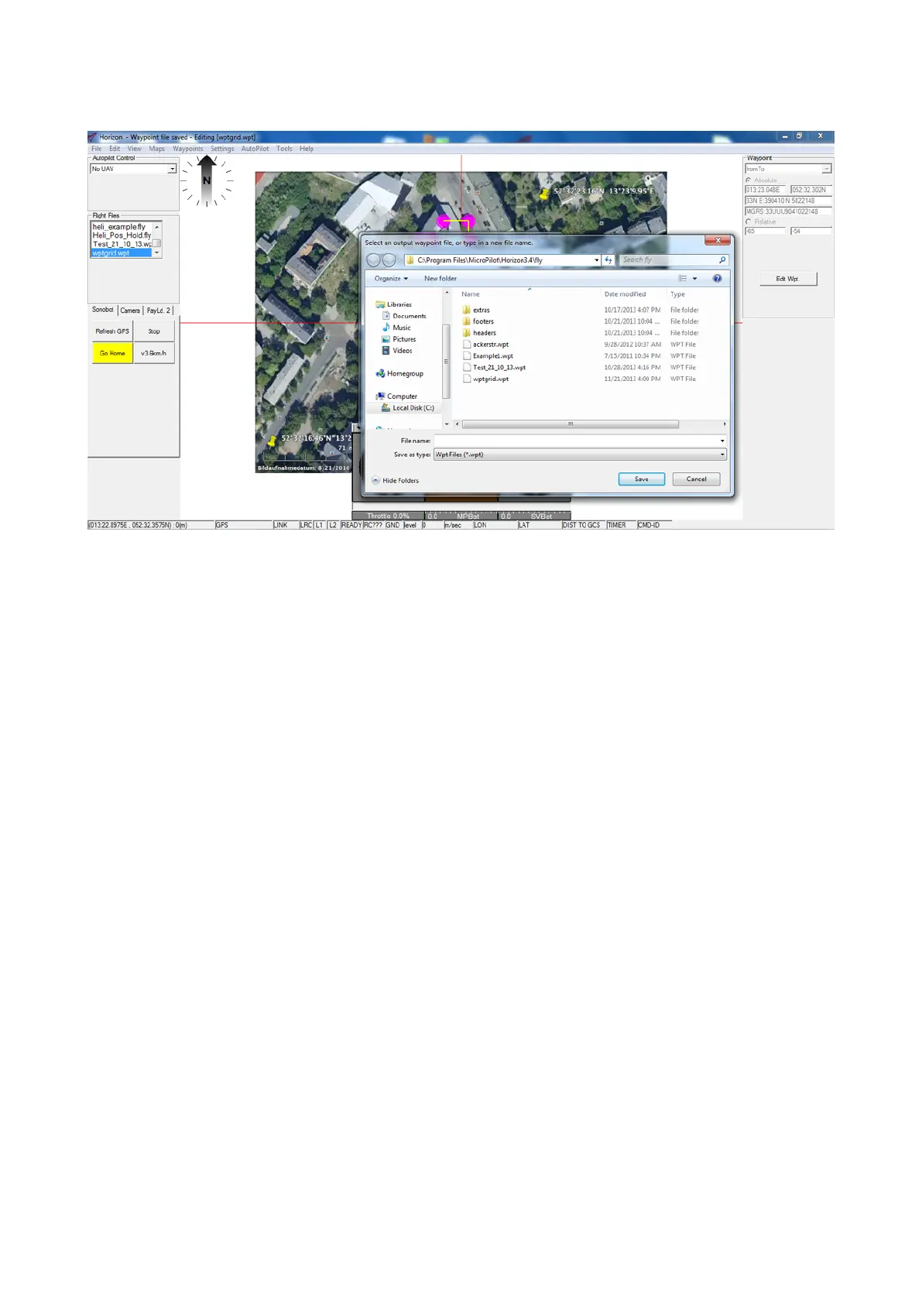The height and width of the screenshot is (1304, 922).
Task: Open the View menu
Action: [135, 149]
